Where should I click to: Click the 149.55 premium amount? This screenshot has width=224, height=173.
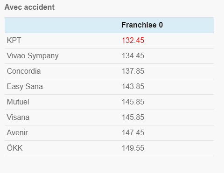133,148
